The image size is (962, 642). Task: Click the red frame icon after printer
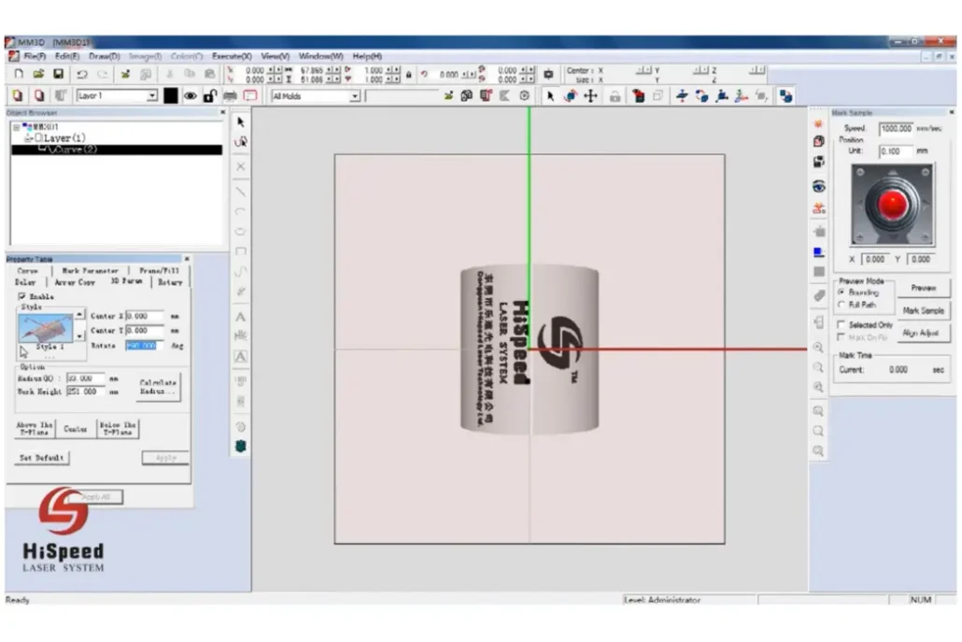coord(250,95)
